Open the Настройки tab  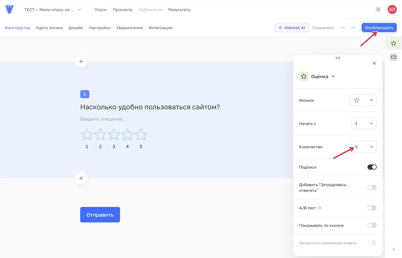[x=99, y=28]
